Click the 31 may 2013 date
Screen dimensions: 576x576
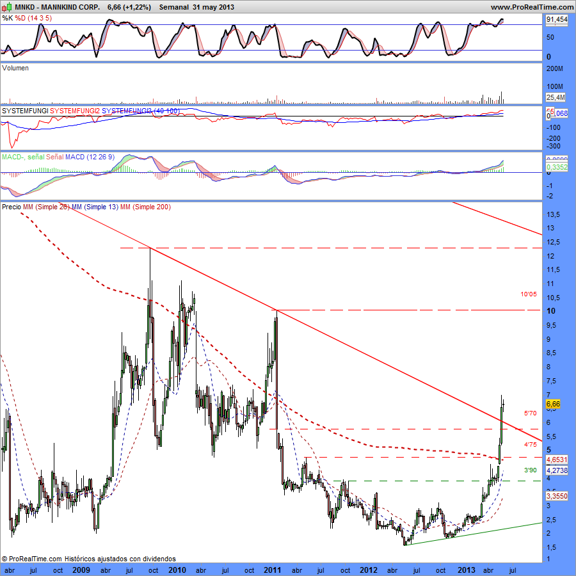pyautogui.click(x=213, y=7)
